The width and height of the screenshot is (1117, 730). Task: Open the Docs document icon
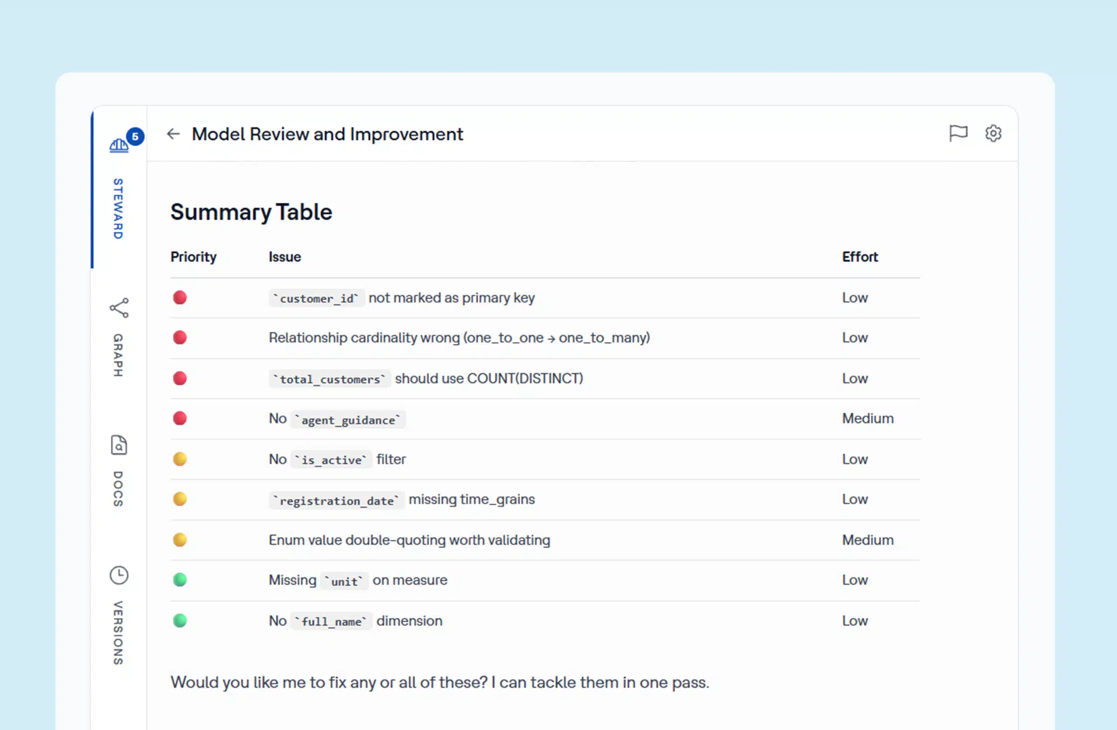(119, 445)
